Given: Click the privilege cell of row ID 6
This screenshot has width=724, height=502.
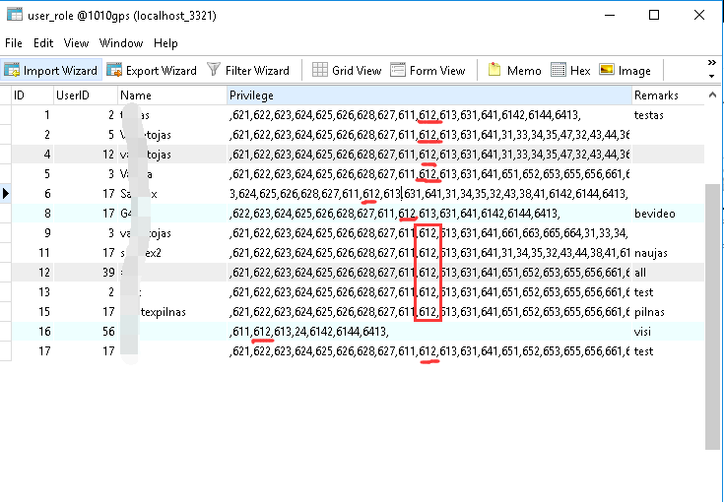Looking at the screenshot, I should 429,193.
